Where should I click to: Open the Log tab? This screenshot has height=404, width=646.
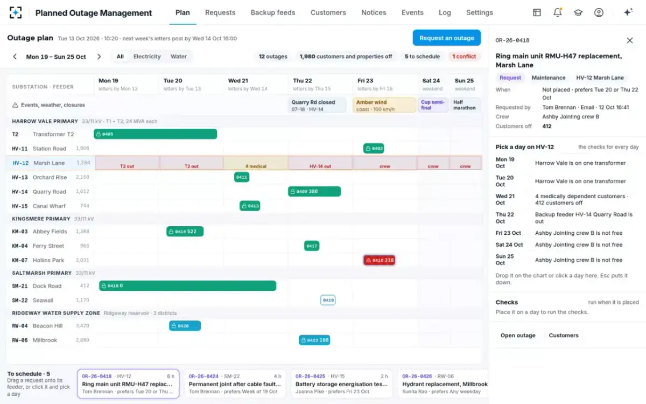(445, 12)
